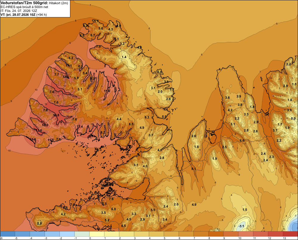Viewport: 298px width, 240px height.
Task: Click the "0.2" temperature value
Action: (293, 118)
